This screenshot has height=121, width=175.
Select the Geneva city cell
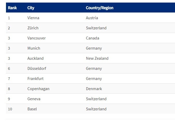(34, 99)
